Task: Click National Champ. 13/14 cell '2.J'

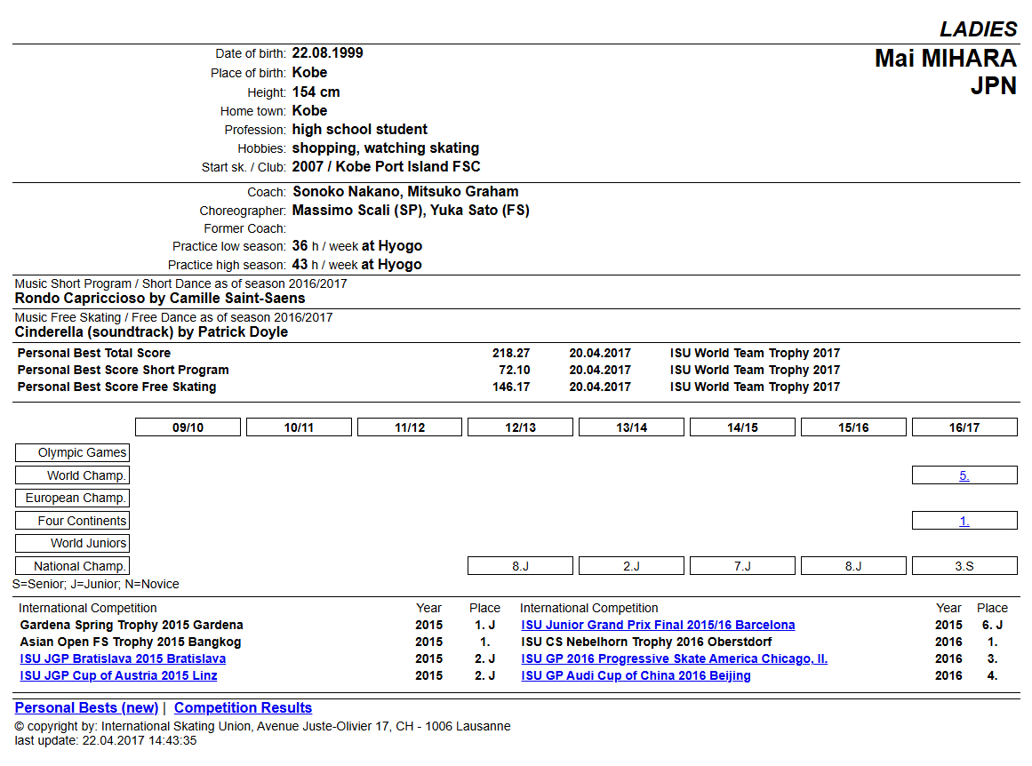Action: coord(632,566)
